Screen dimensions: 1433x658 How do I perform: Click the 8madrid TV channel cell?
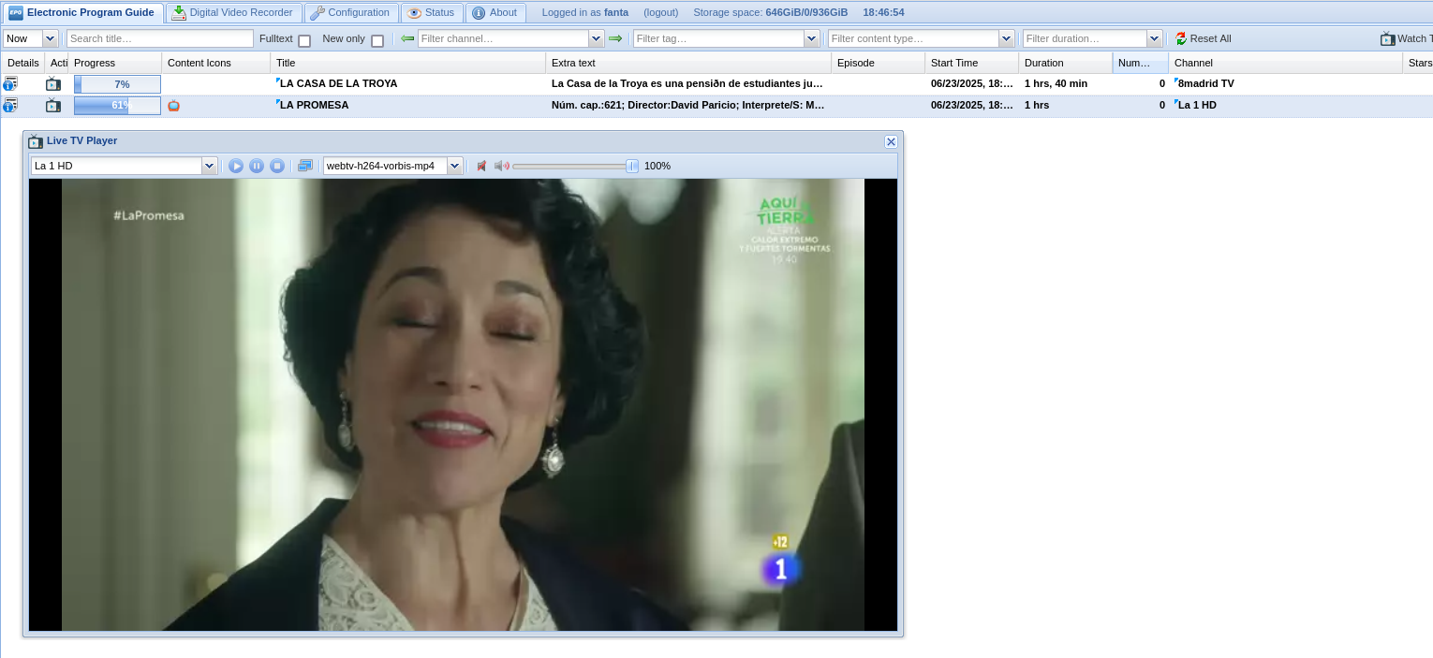tap(1285, 83)
